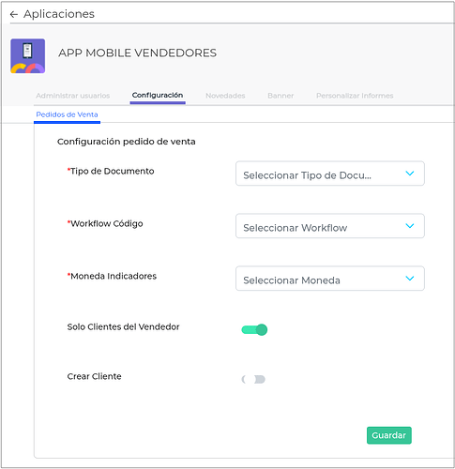The image size is (455, 469).
Task: Open the Seleccionar Tipo de Documento dropdown
Action: pyautogui.click(x=330, y=174)
